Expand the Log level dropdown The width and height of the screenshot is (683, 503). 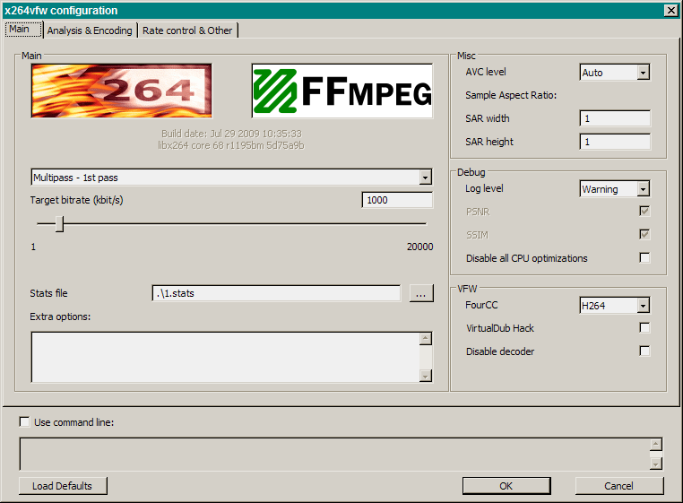coord(643,189)
